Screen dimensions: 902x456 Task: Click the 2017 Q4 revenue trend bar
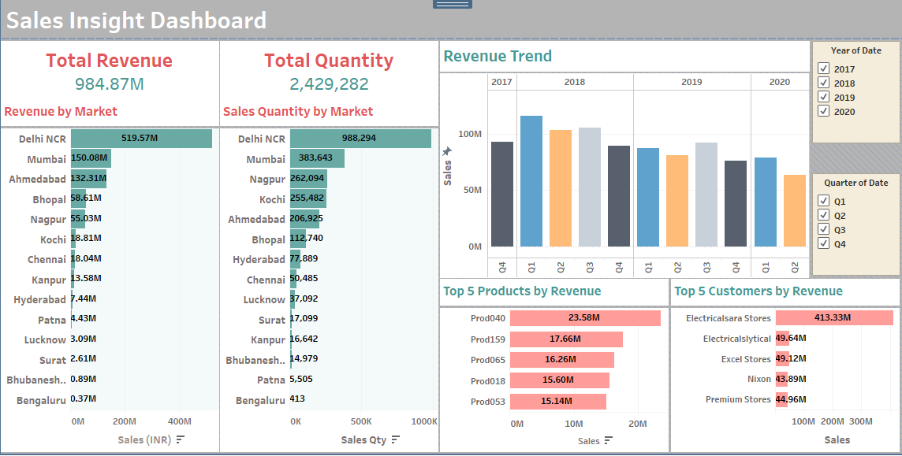(502, 194)
